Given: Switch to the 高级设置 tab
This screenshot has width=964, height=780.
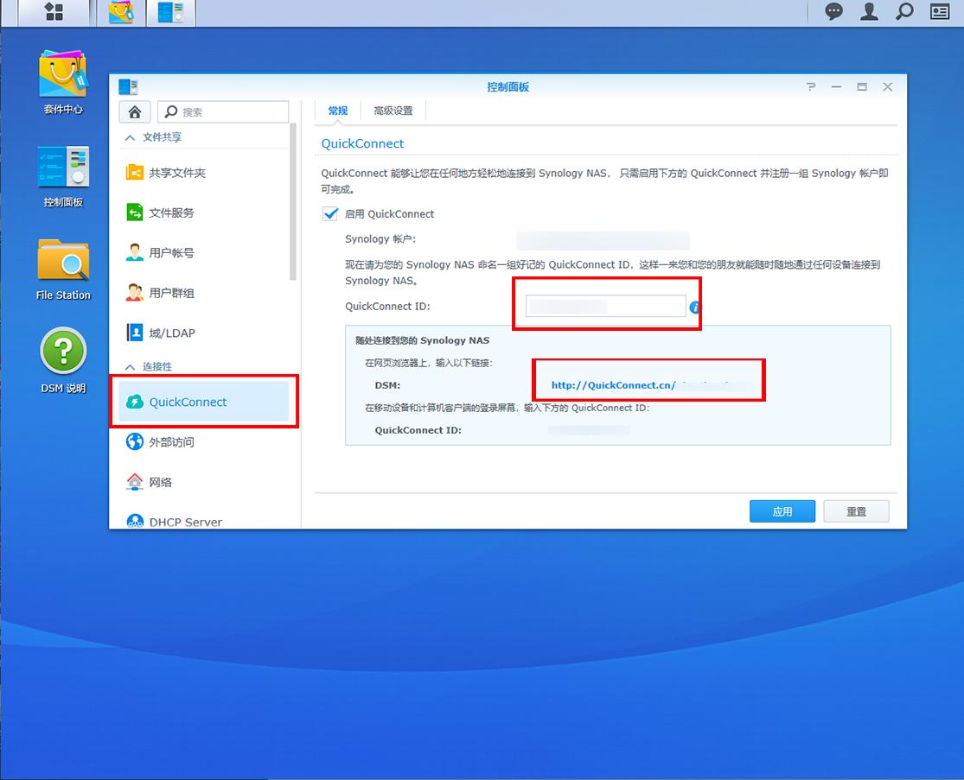Looking at the screenshot, I should click(x=393, y=110).
